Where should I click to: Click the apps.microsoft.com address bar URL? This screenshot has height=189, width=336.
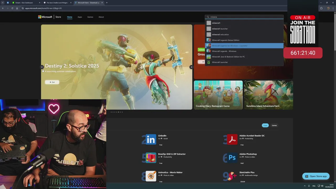(43, 8)
